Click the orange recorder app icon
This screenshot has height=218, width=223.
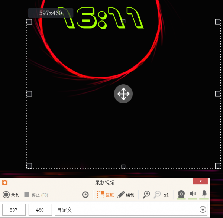click(5, 183)
